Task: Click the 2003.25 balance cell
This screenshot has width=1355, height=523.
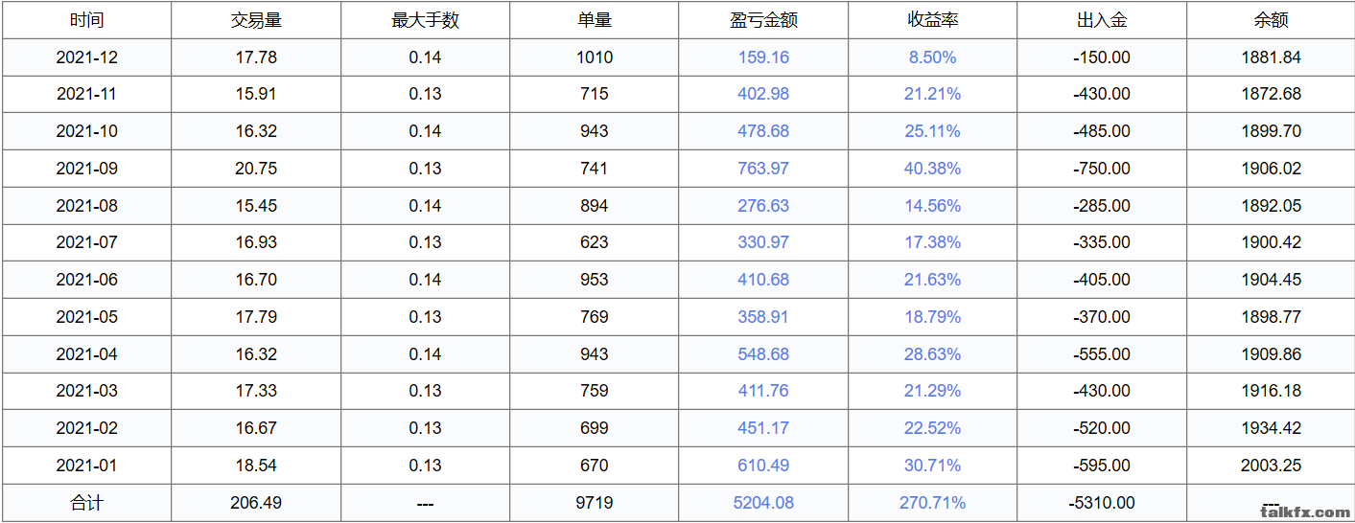Action: [1272, 466]
